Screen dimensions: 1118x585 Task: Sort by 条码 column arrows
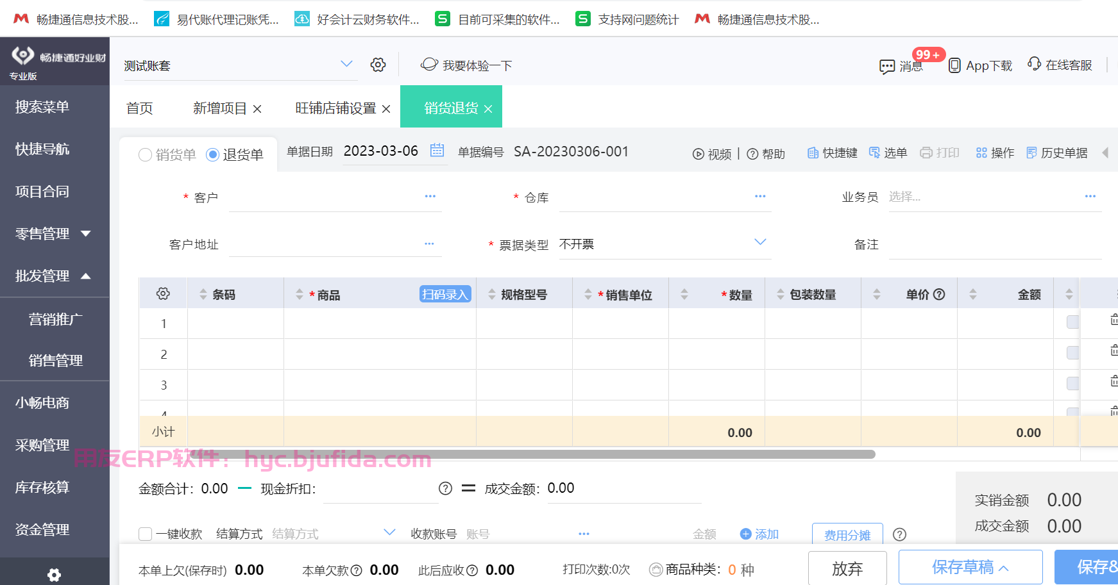point(203,294)
